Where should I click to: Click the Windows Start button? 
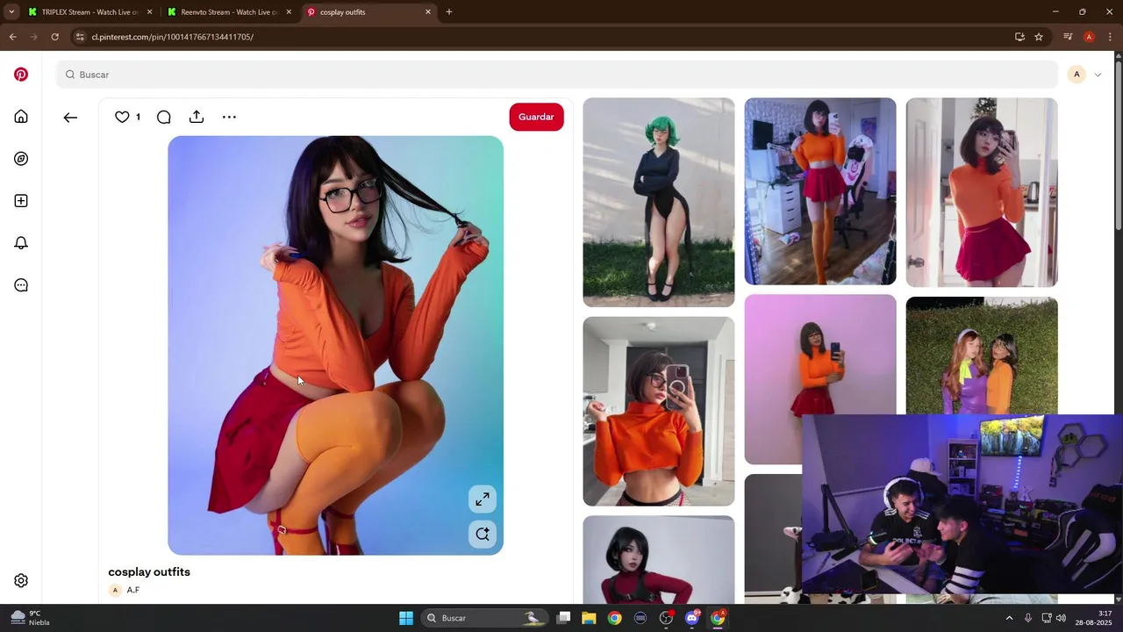406,618
